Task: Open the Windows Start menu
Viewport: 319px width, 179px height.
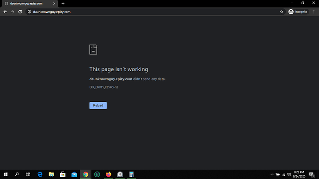Action: coord(6,174)
